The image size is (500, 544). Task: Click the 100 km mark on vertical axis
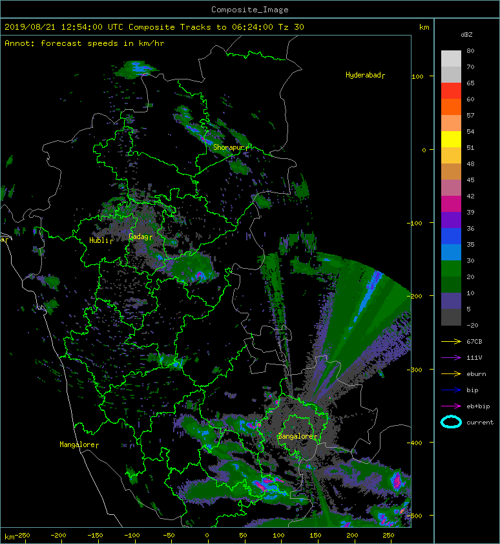[x=417, y=76]
